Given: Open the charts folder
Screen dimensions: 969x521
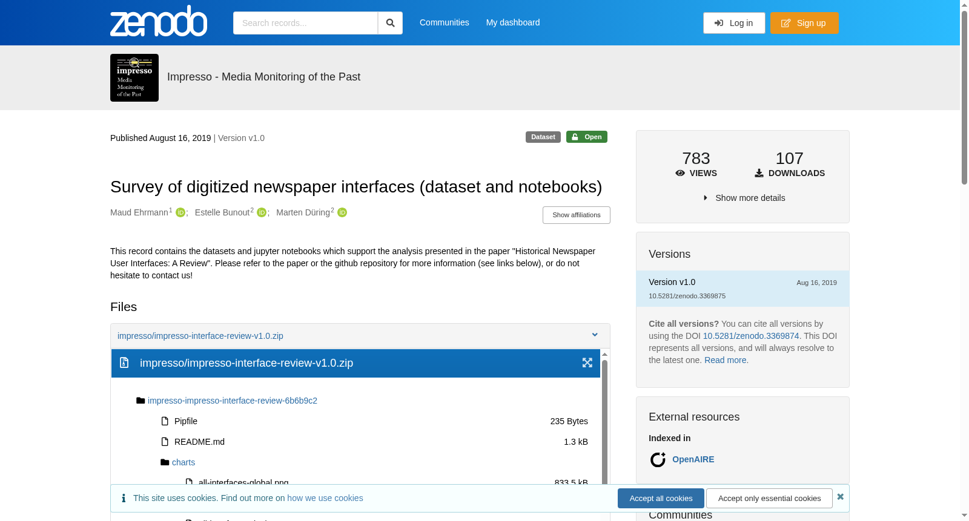Looking at the screenshot, I should tap(184, 462).
